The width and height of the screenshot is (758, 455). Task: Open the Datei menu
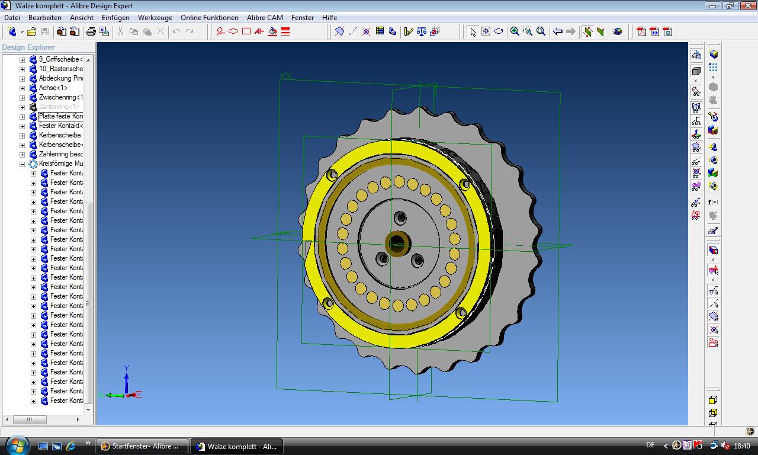click(12, 18)
